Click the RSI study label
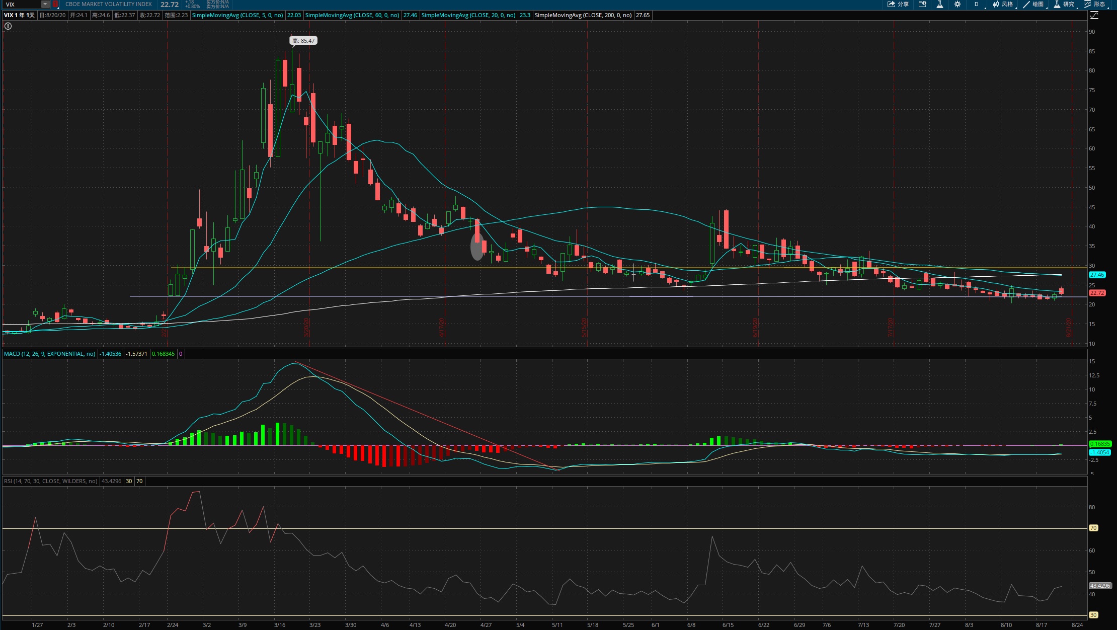 click(50, 481)
